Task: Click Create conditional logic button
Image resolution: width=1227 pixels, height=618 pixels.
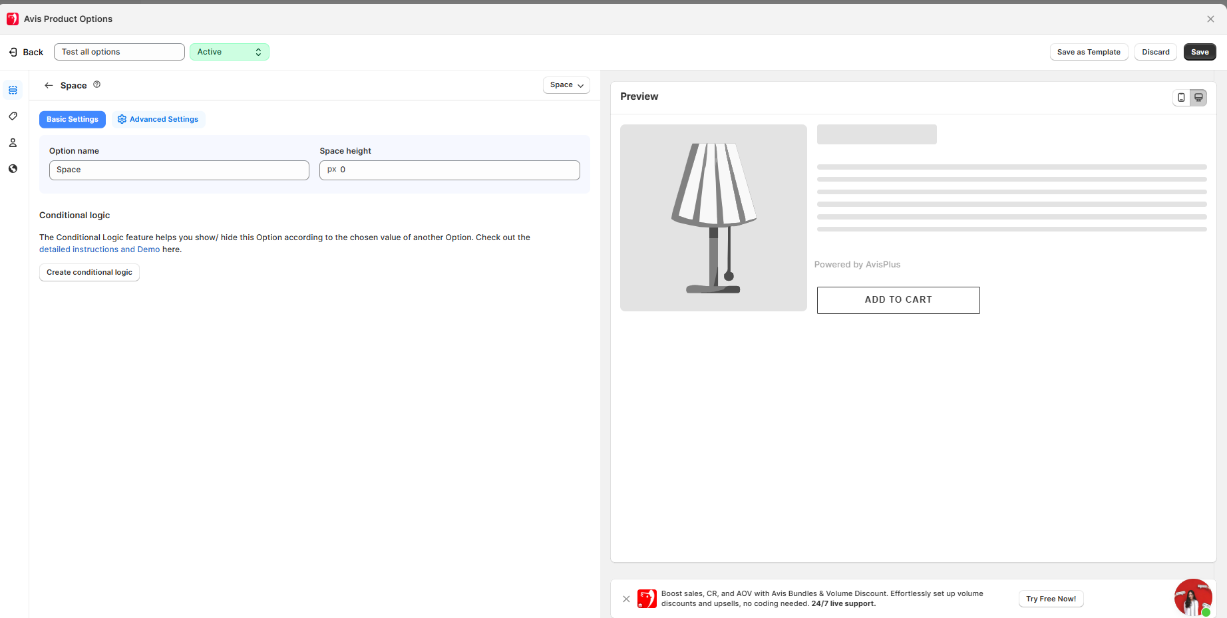Action: pyautogui.click(x=89, y=272)
